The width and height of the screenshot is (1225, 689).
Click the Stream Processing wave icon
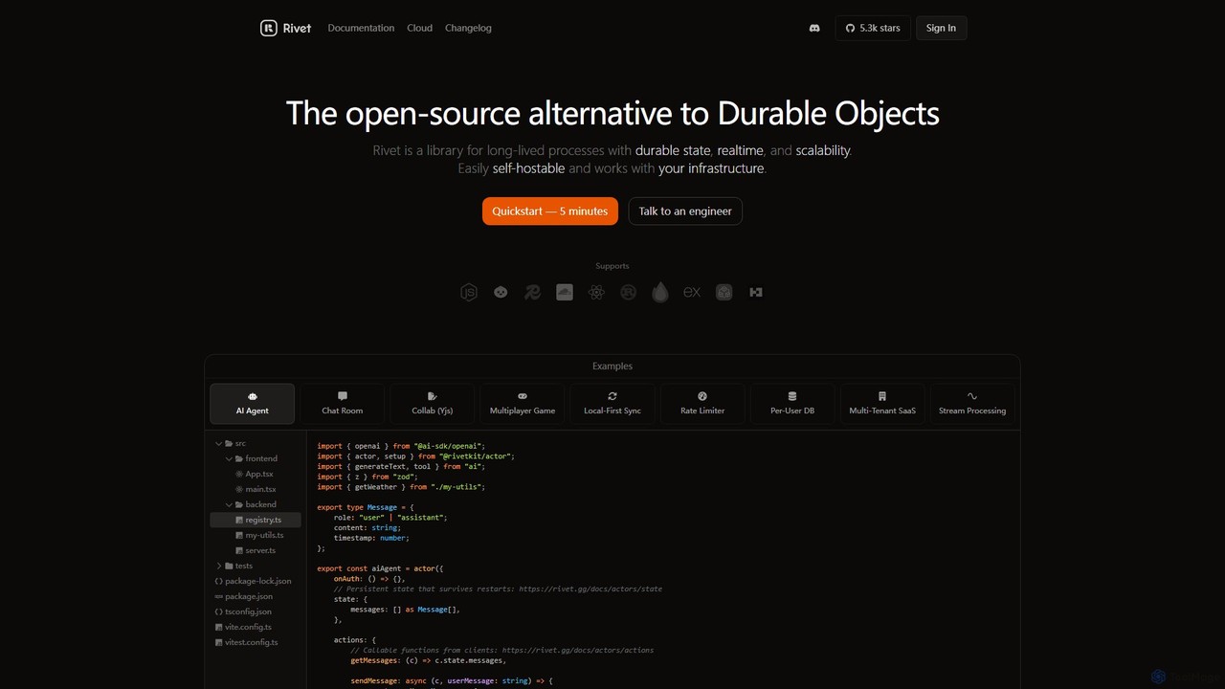pos(972,395)
